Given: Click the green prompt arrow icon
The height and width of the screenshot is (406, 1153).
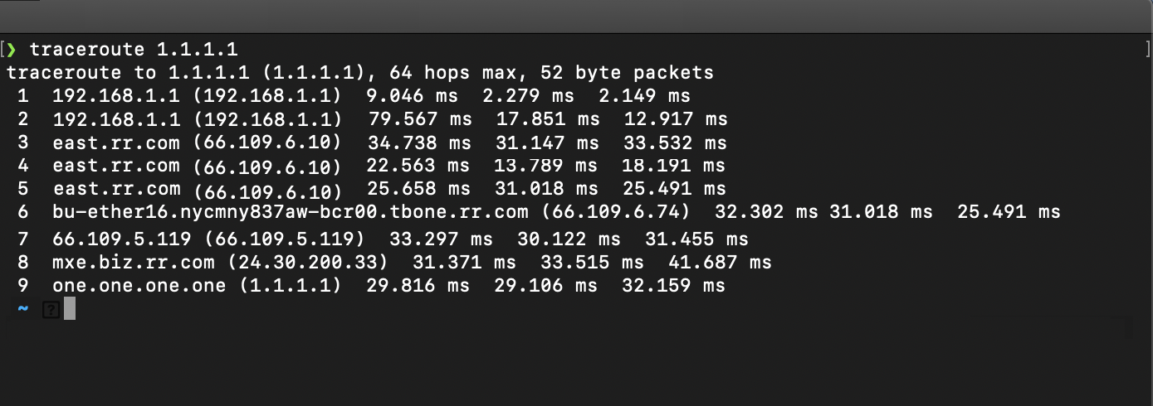Looking at the screenshot, I should pos(12,50).
